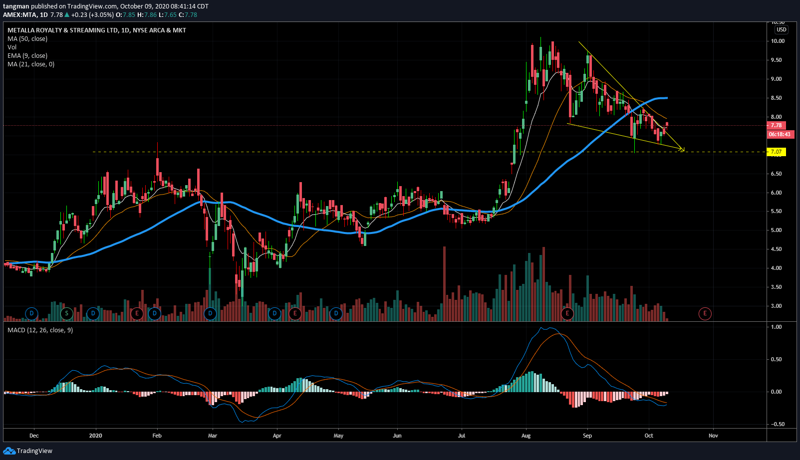
Task: Open the earnings 'E' marker in mid April
Action: [x=295, y=313]
